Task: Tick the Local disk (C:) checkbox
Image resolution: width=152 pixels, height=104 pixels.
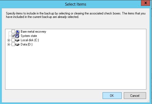Action: (13, 40)
